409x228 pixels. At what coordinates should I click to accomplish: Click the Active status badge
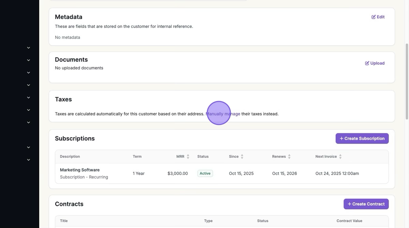[205, 174]
